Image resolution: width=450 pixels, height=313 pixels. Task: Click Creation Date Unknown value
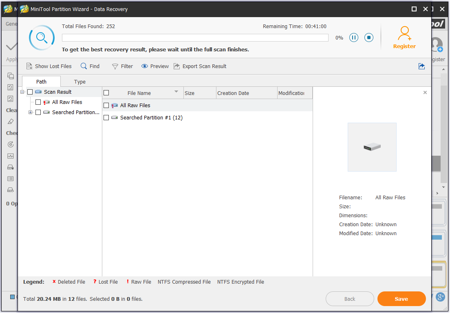click(386, 224)
